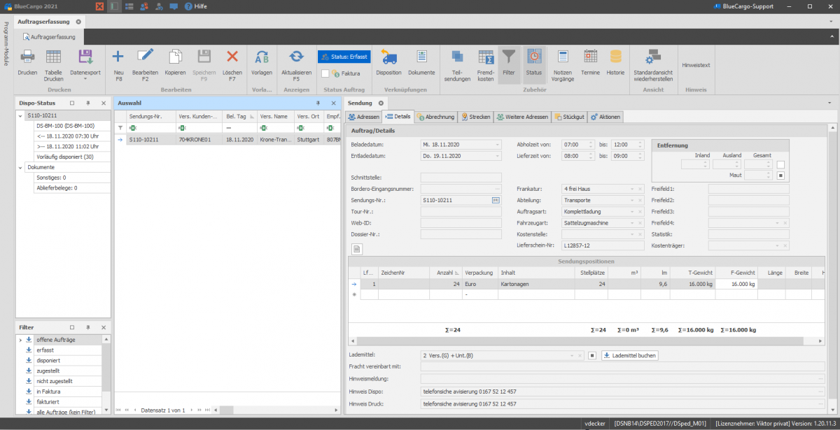Screen dimensions: 840x430
Task: Open the Auftragsart dropdown
Action: tap(631, 211)
